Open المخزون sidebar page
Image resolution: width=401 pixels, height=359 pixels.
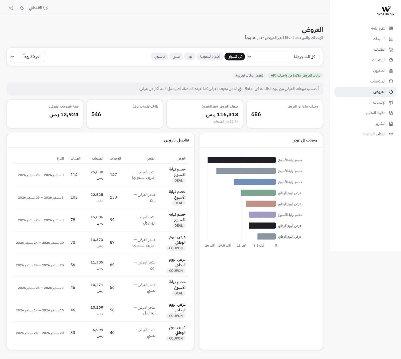(365, 71)
